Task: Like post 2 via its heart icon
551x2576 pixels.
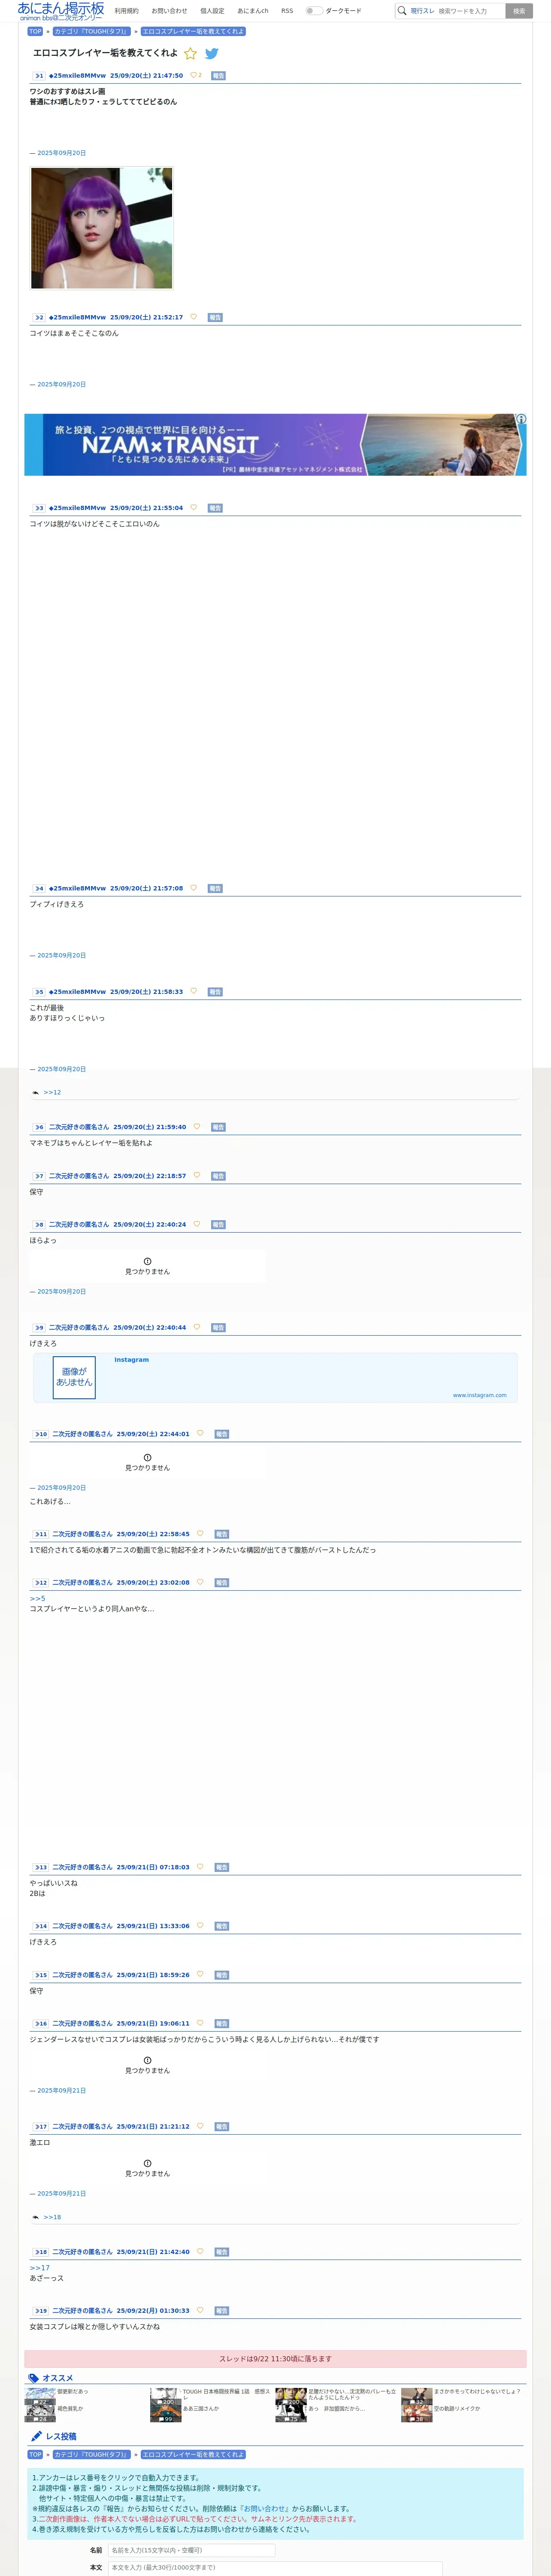Action: [194, 317]
